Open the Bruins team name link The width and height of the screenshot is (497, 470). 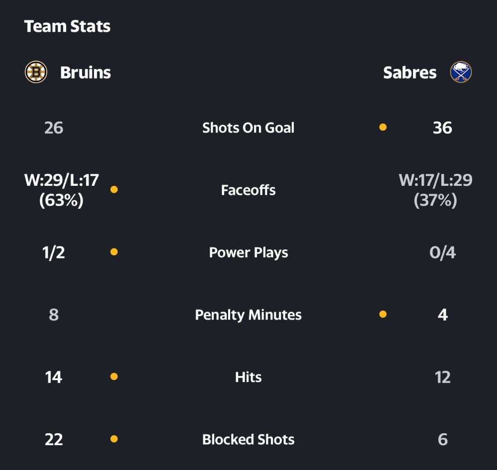85,73
